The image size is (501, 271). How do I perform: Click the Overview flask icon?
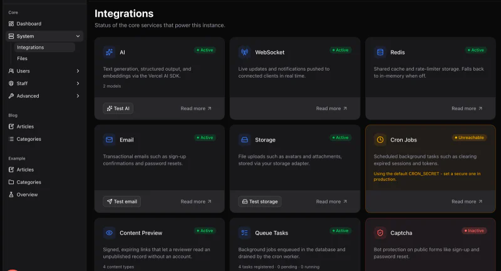click(x=11, y=195)
